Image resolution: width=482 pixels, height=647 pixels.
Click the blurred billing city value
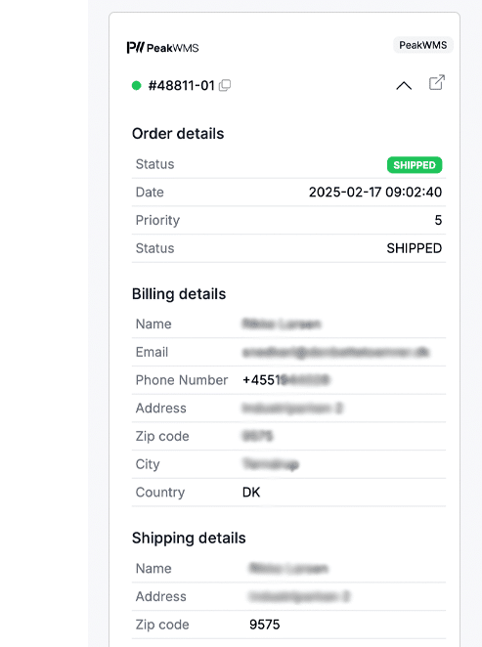(x=270, y=464)
